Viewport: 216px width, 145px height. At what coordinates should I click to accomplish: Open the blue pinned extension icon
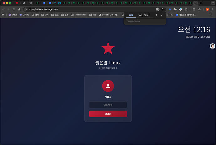(x=170, y=9)
